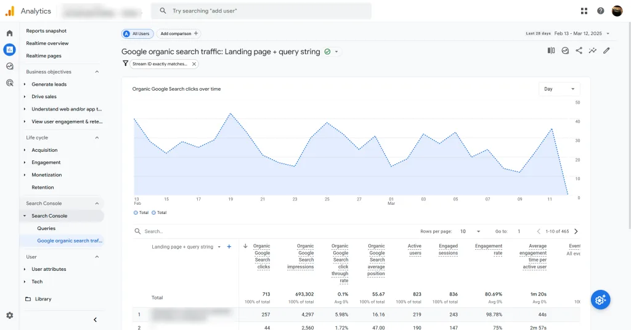This screenshot has height=330, width=631.
Task: Add a secondary dimension plus icon
Action: (229, 247)
